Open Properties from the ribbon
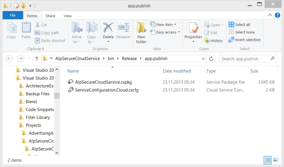 point(193,32)
